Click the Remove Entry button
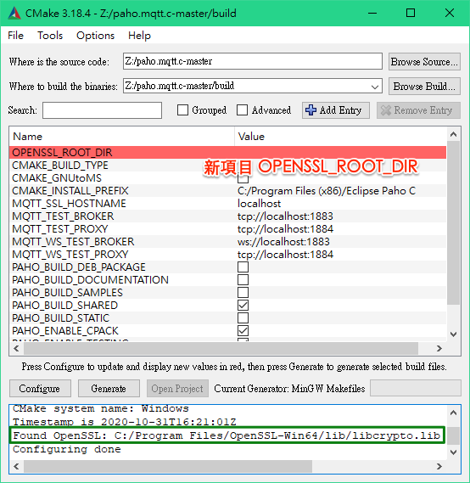This screenshot has height=483, width=470. 418,110
